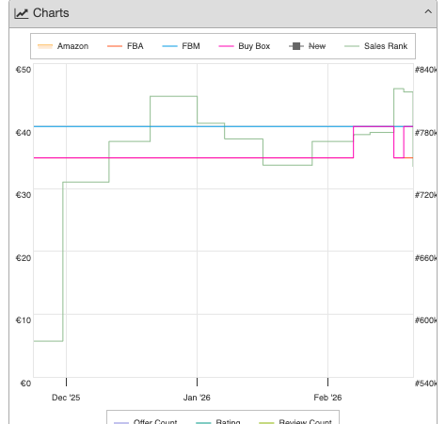This screenshot has height=424, width=446.
Task: Click the Buy Box magenta legend line
Action: (x=226, y=46)
